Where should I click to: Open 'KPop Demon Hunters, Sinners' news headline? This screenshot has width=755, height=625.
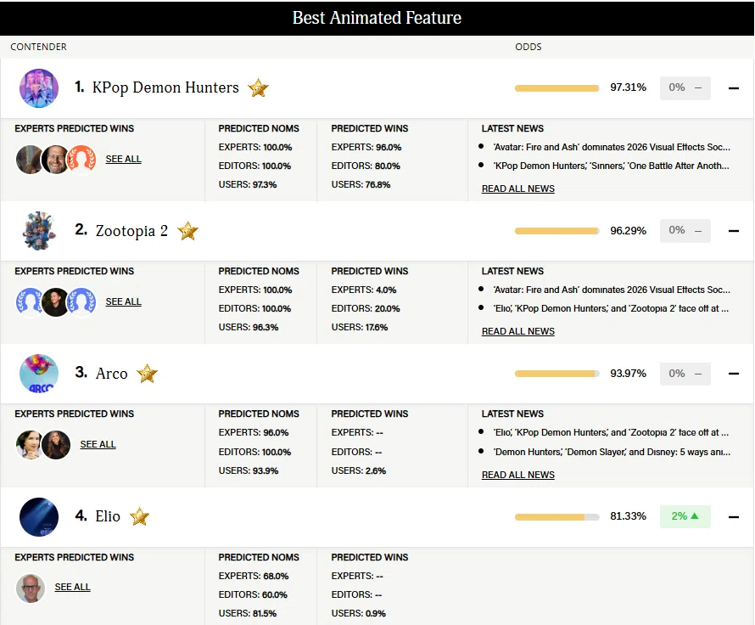tap(611, 166)
